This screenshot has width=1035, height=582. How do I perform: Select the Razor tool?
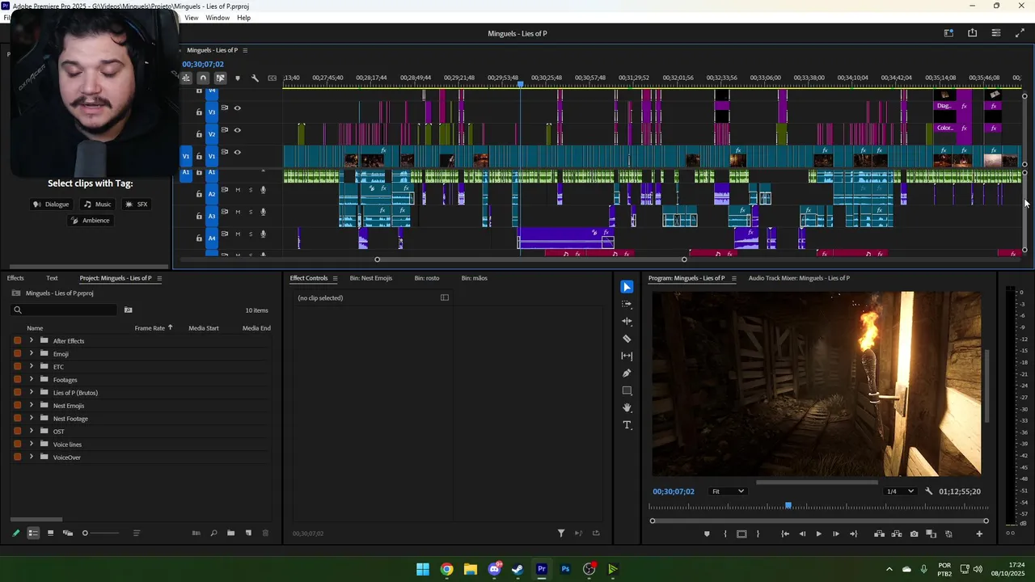[627, 339]
